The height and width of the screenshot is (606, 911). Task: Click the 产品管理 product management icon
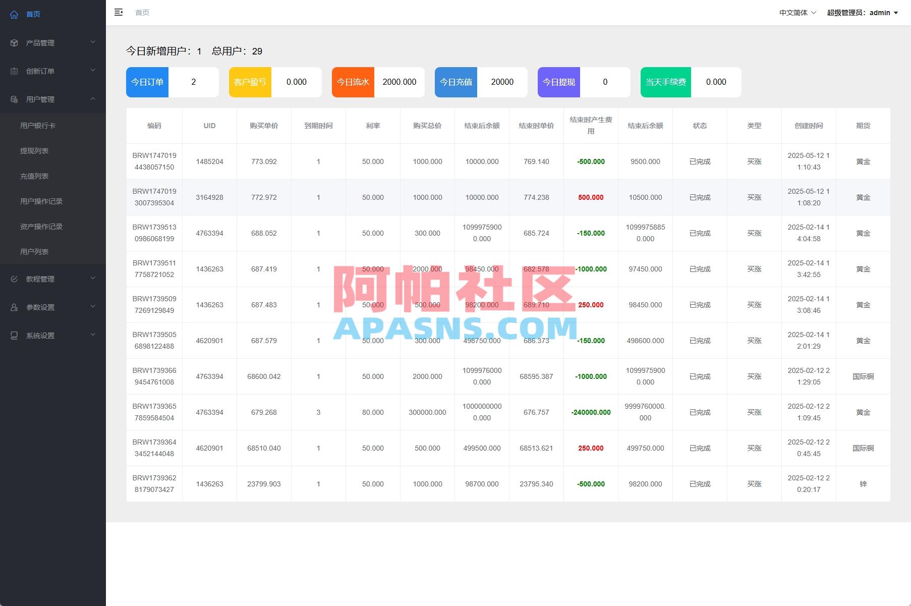(14, 42)
